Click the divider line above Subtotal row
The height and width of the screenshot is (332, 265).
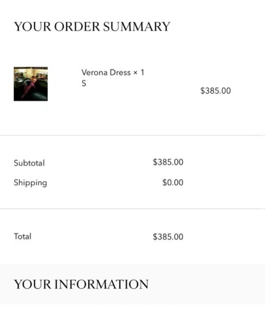coord(132,136)
